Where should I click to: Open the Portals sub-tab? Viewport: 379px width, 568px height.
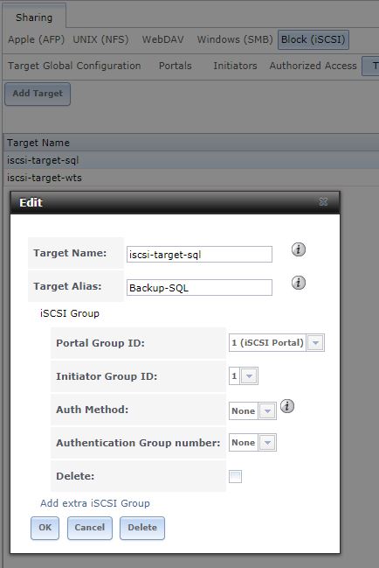(176, 66)
